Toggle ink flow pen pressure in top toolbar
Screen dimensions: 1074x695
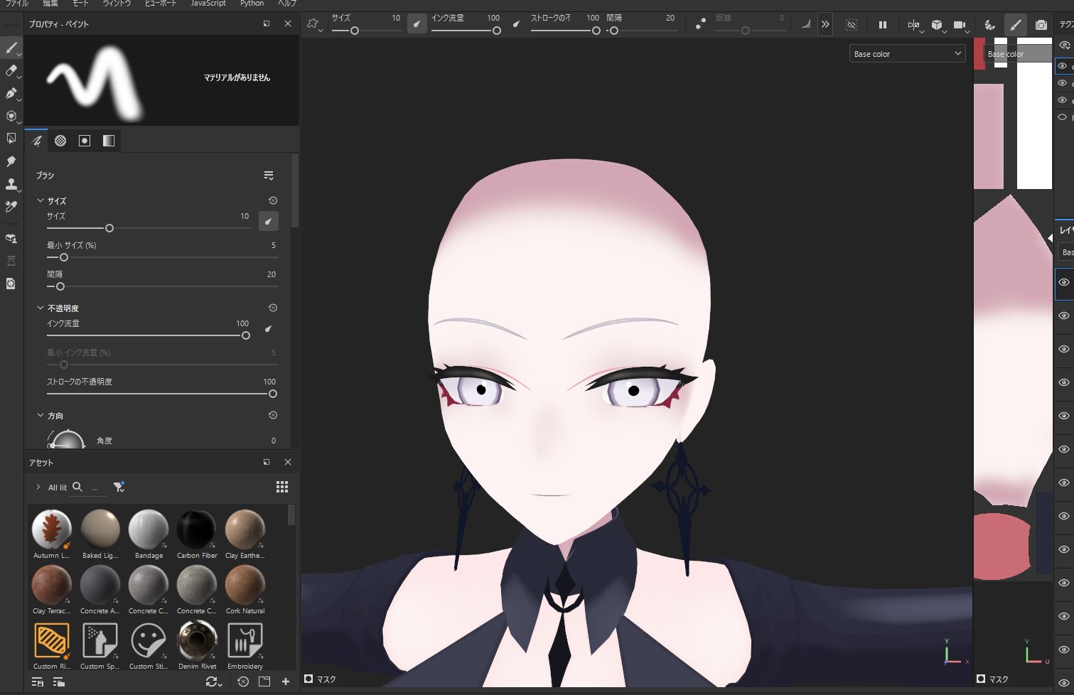(x=517, y=23)
